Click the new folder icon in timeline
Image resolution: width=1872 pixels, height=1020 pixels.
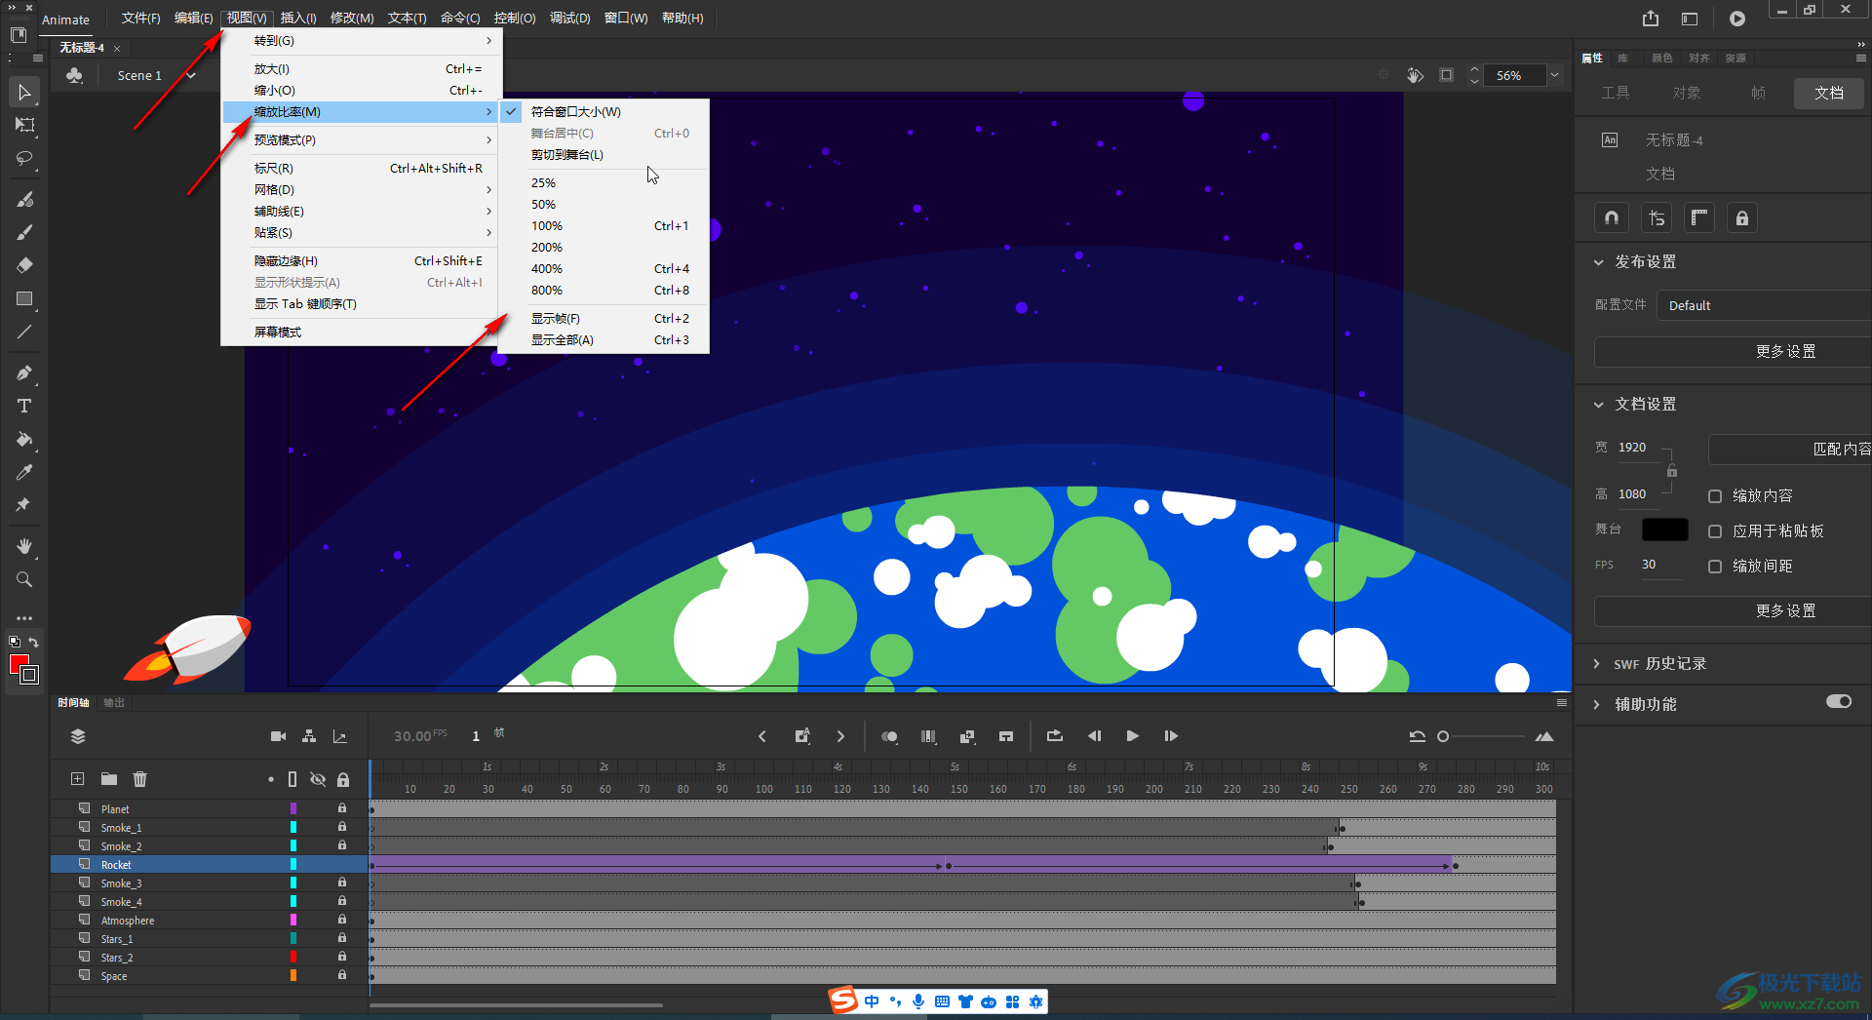pos(108,779)
